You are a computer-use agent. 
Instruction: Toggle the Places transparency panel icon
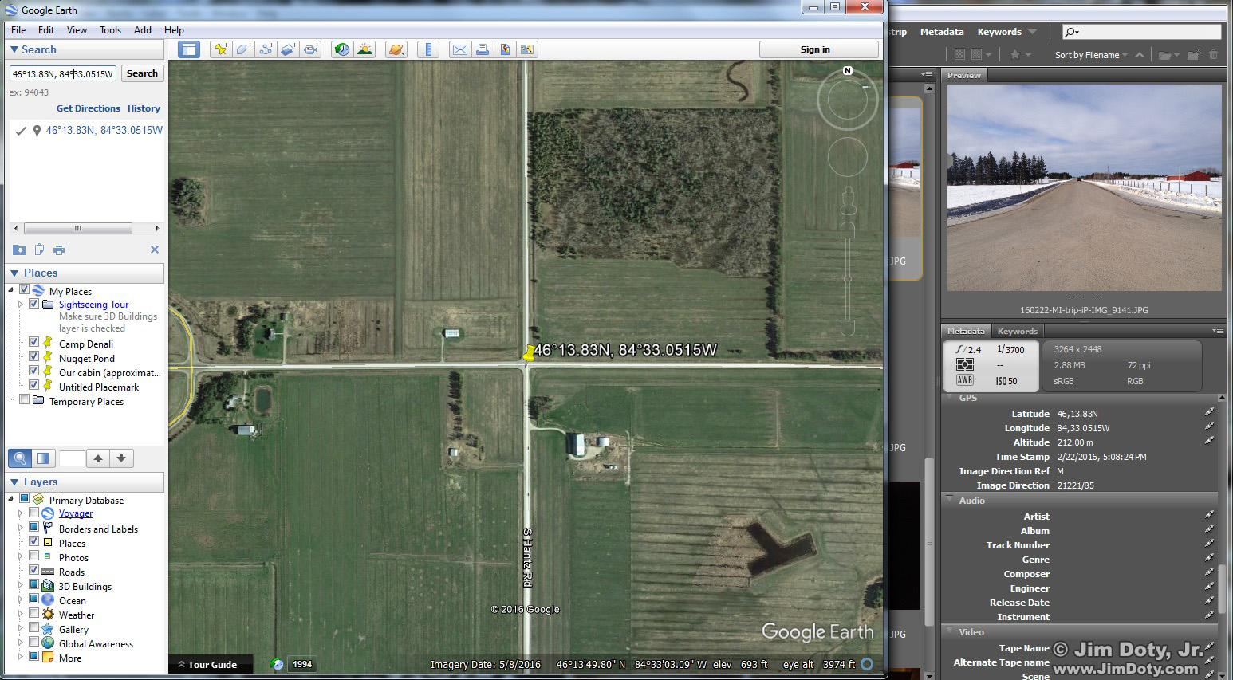[43, 458]
